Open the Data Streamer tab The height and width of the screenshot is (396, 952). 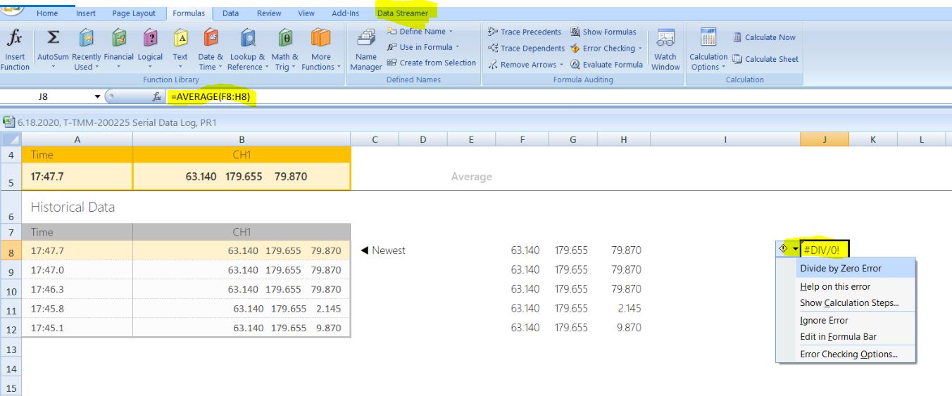(403, 13)
